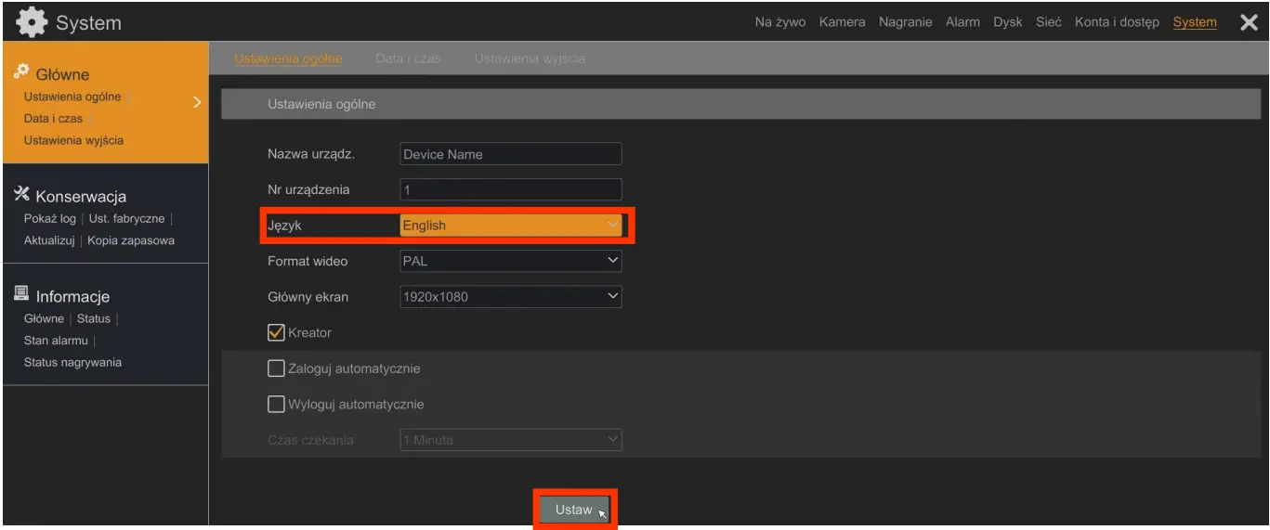Open Status nagrywania link
Viewport: 1270px width, 530px height.
(x=72, y=362)
